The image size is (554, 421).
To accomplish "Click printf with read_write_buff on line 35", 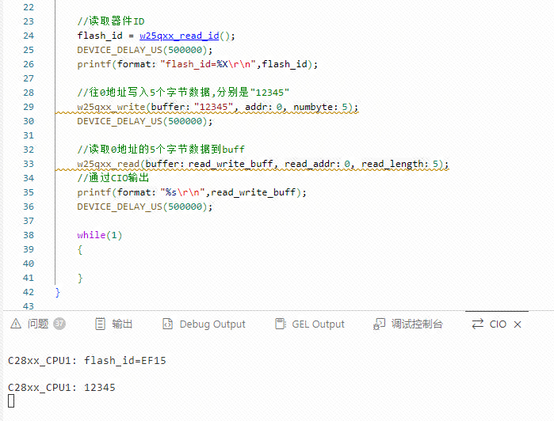I will [x=192, y=192].
